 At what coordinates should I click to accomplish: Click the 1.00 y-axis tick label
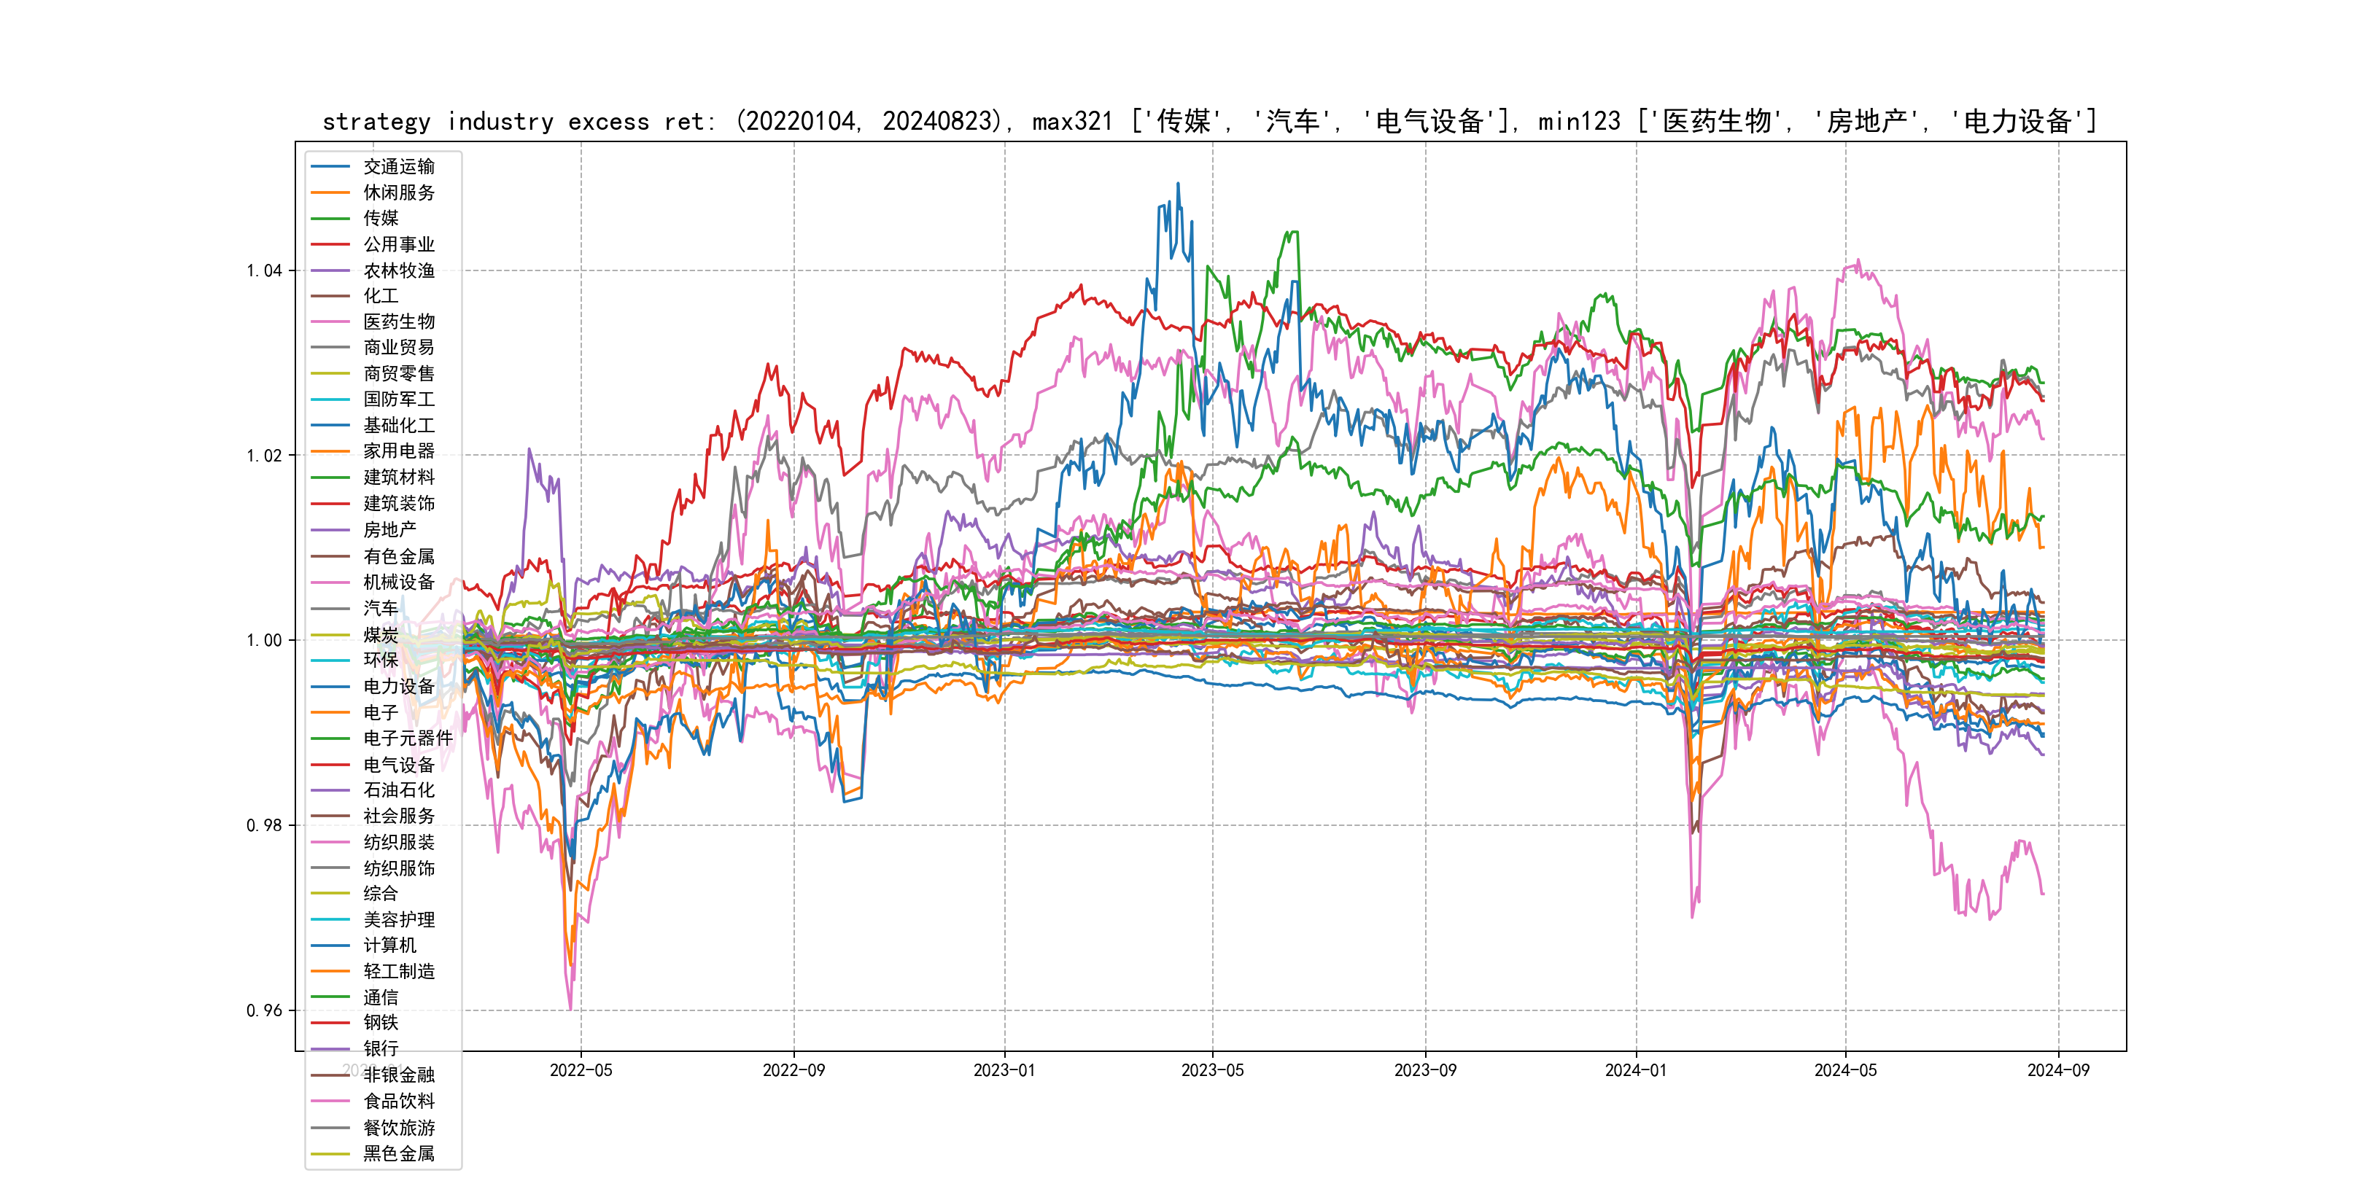point(264,640)
